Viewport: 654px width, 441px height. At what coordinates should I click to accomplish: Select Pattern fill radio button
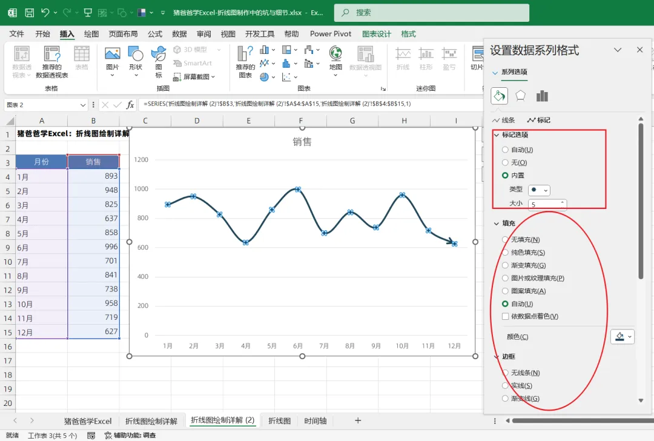point(505,291)
